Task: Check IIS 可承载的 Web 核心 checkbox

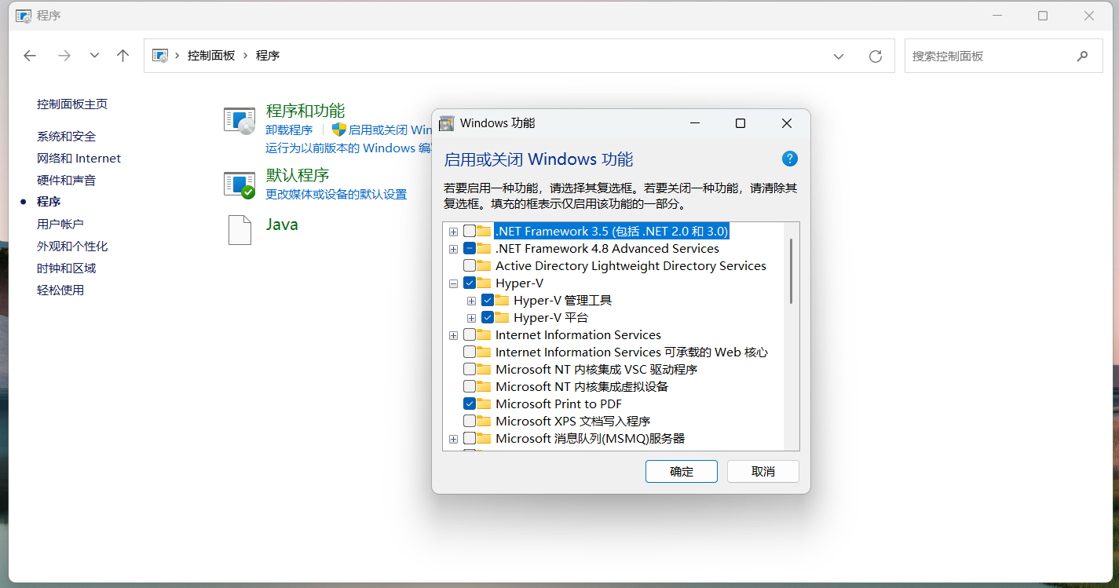Action: [x=469, y=352]
